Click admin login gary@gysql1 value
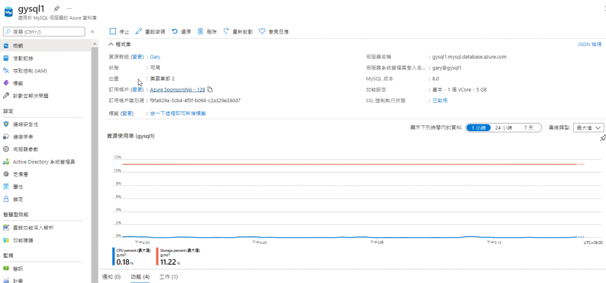 447,67
